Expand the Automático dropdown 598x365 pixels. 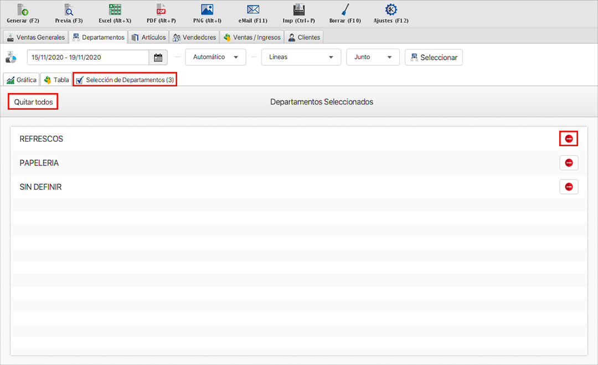(215, 57)
